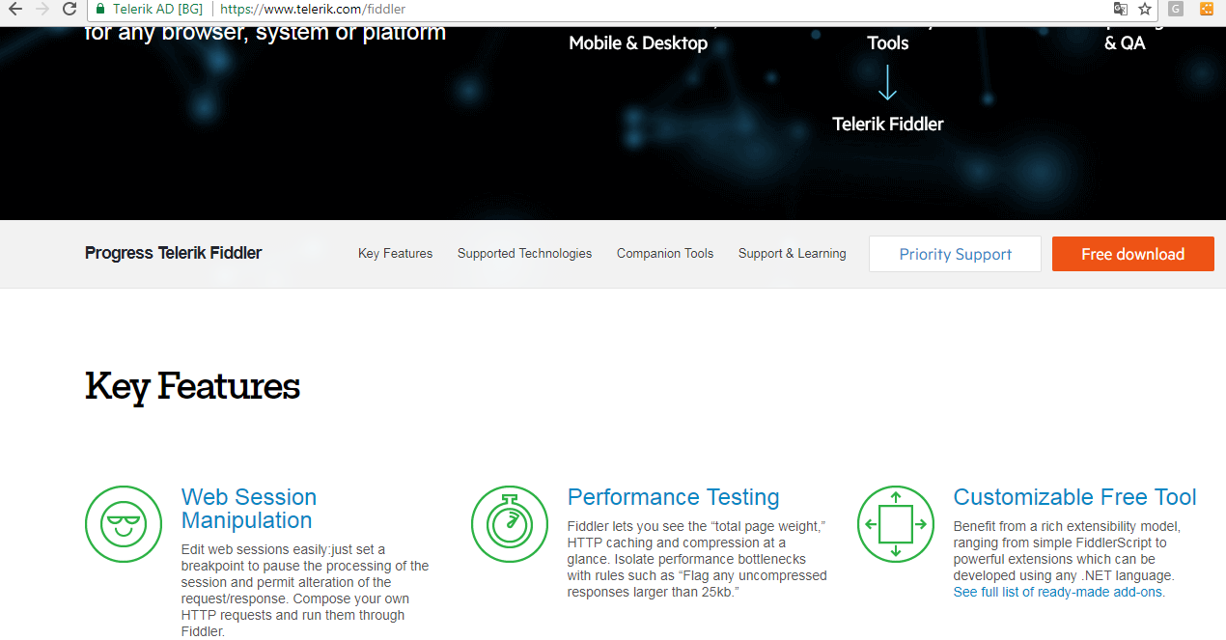
Task: Open the Performance Testing heading link
Action: (x=673, y=497)
